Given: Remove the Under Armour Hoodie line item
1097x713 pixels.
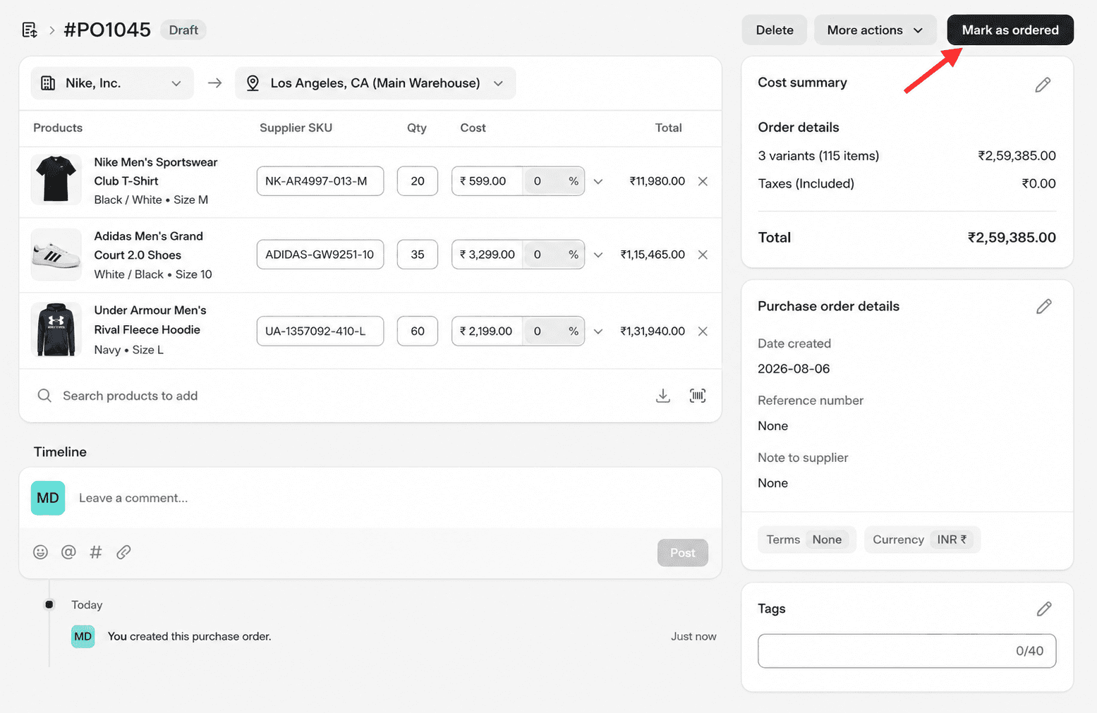Looking at the screenshot, I should [703, 331].
